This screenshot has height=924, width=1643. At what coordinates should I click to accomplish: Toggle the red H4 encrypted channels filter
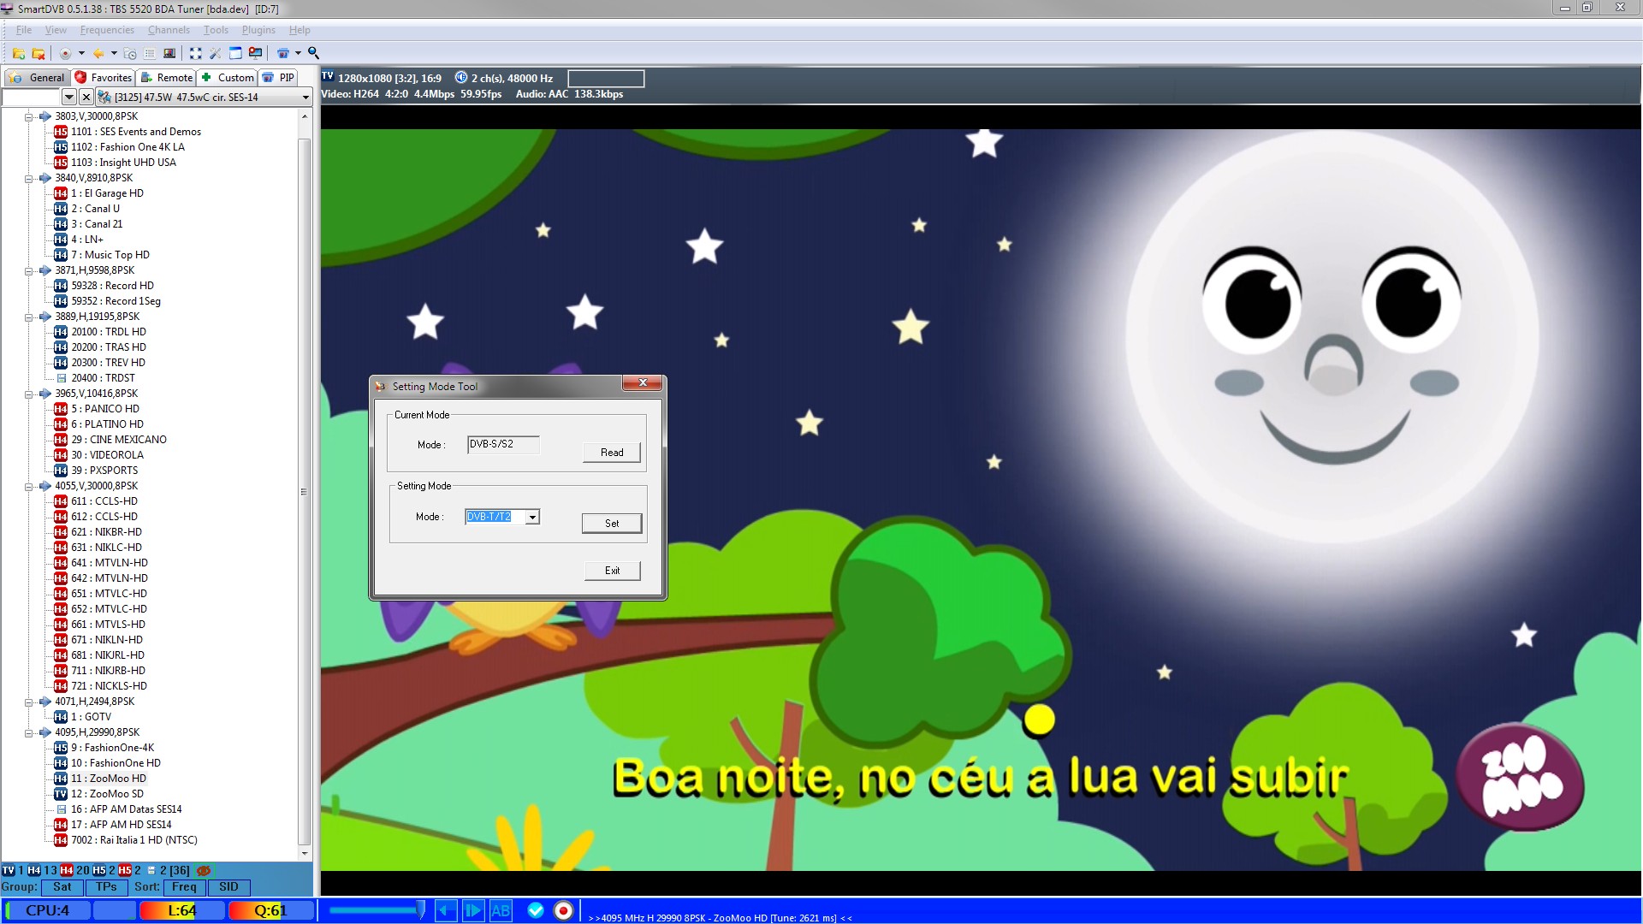tap(67, 870)
